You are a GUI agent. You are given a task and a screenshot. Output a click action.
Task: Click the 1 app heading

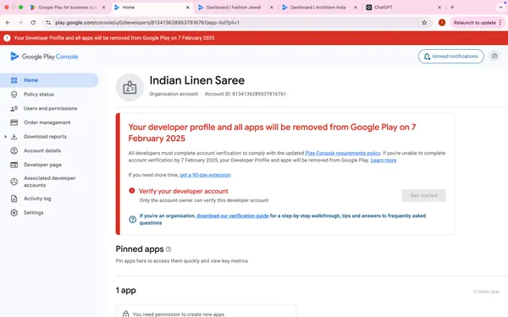[125, 291]
